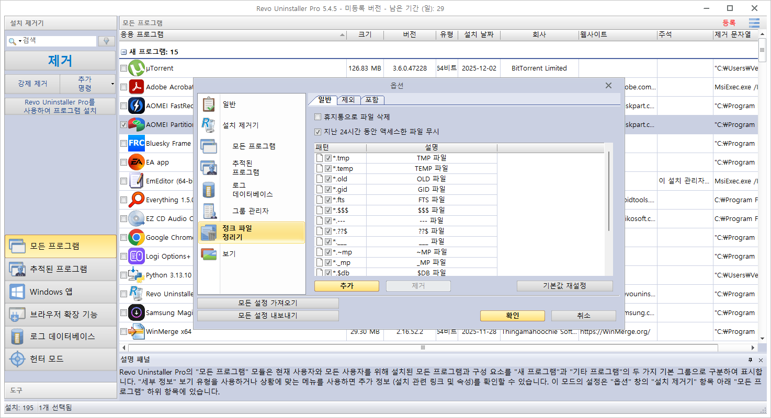Click 모든 설정 내보내기 button
771x418 pixels.
coord(268,316)
